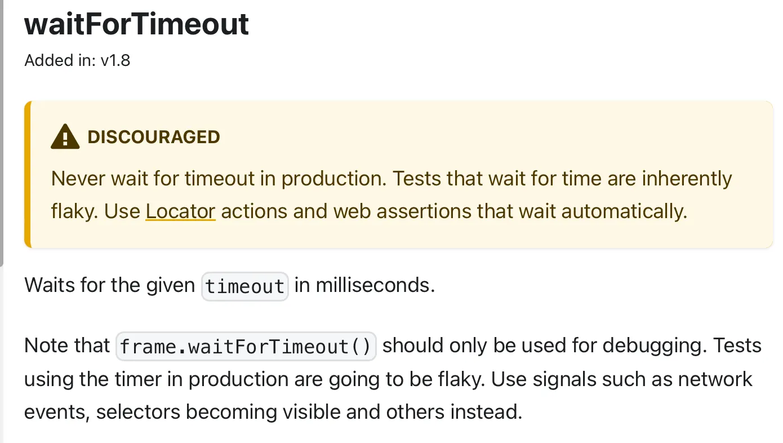Click the inline 'timeout' code snippet
Screen dimensions: 783x443
click(x=245, y=286)
